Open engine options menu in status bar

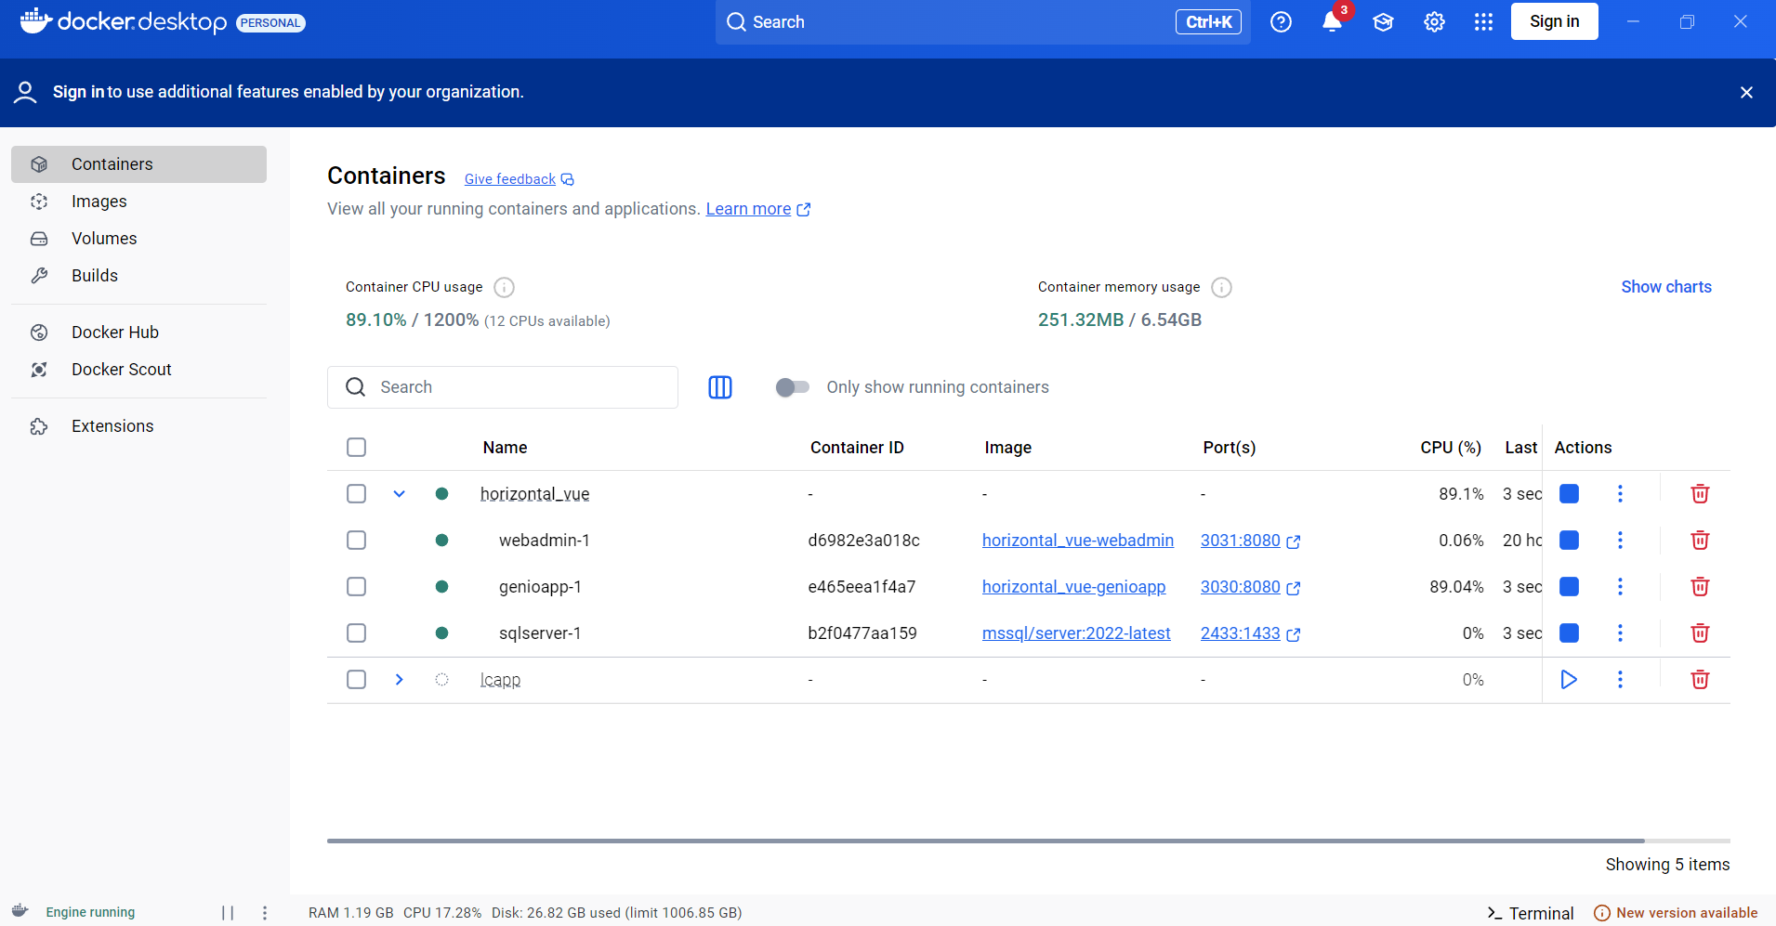(x=265, y=913)
